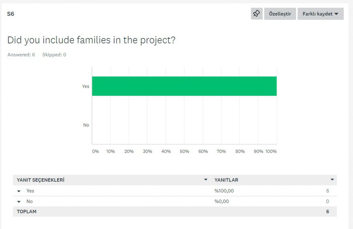This screenshot has height=229, width=353.
Task: Select the green Yes bar in the chart
Action: tap(184, 86)
